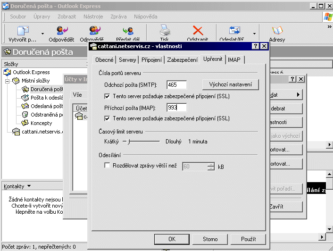Viewport: 333px width, 251px height.
Task: Click the Vlastnosti button in accounts dialog
Action: click(286, 122)
